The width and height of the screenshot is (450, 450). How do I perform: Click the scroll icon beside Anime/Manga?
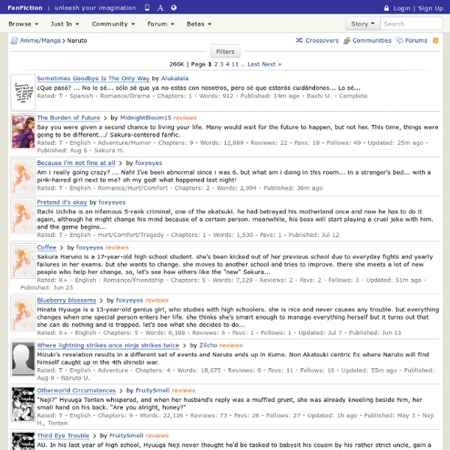14,40
